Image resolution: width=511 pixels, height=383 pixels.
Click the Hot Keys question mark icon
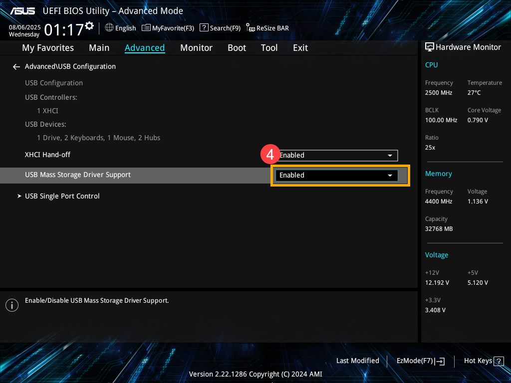tap(499, 361)
